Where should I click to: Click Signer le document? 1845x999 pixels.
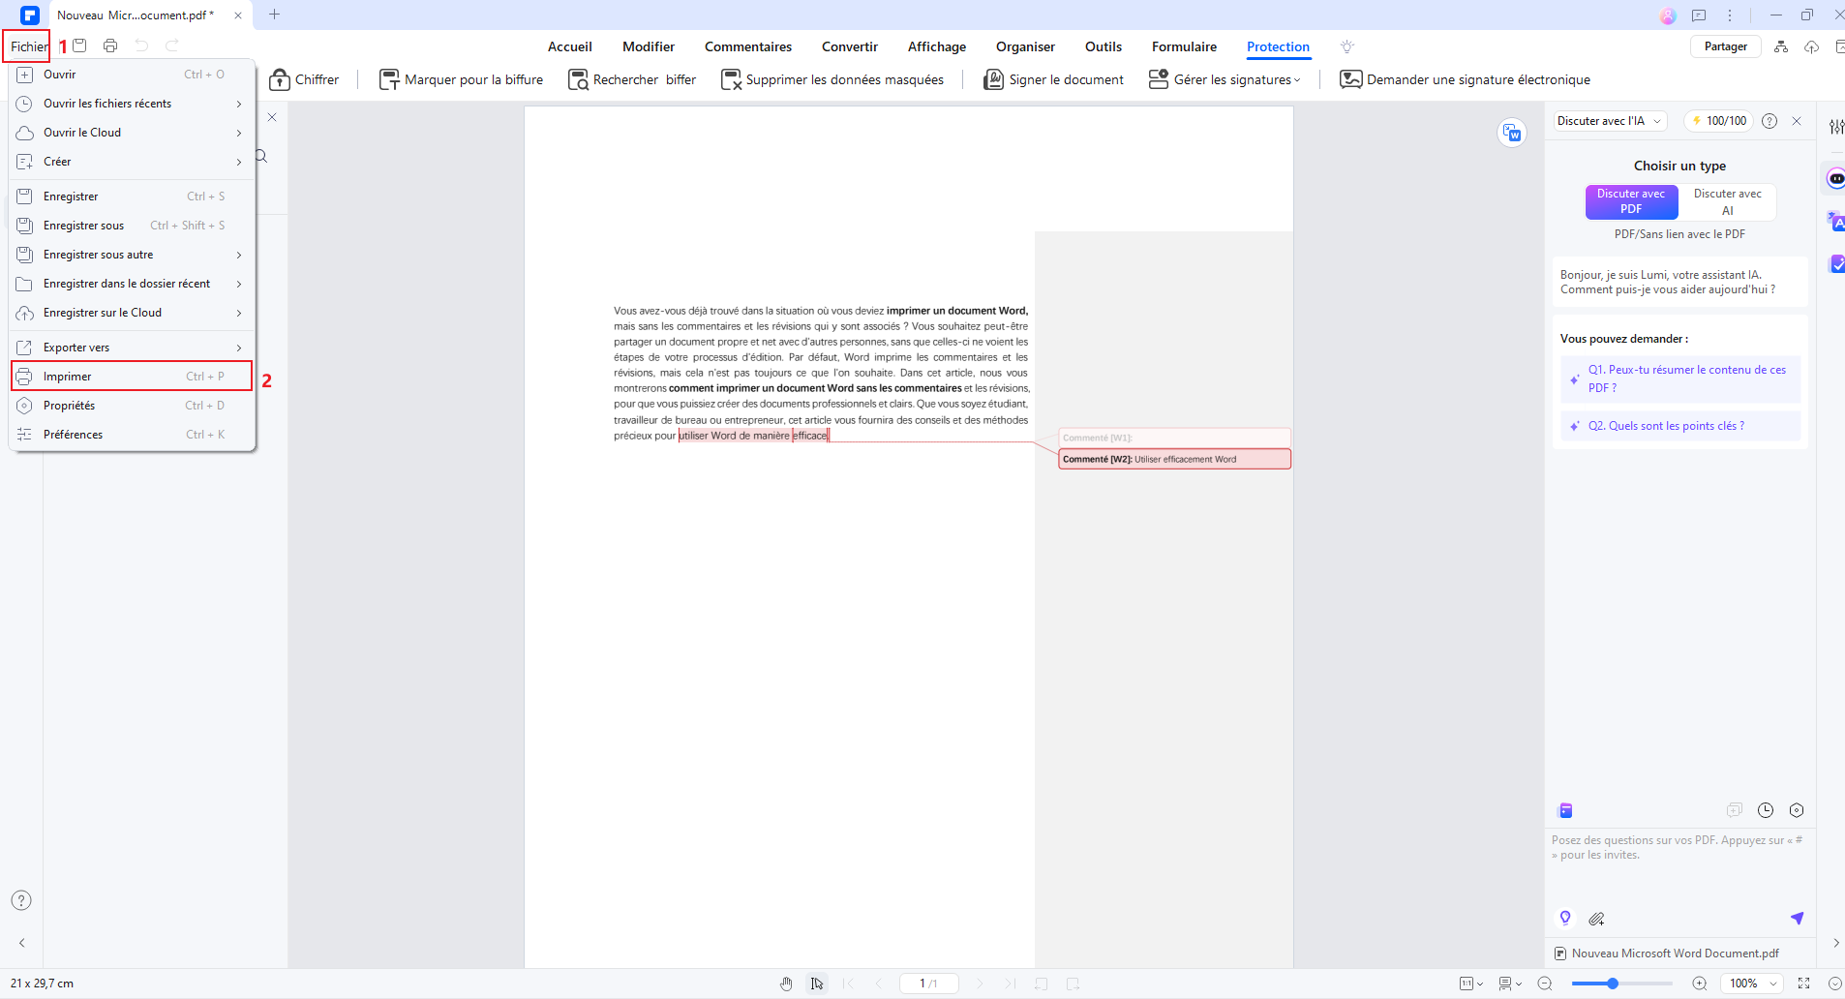coord(1054,79)
